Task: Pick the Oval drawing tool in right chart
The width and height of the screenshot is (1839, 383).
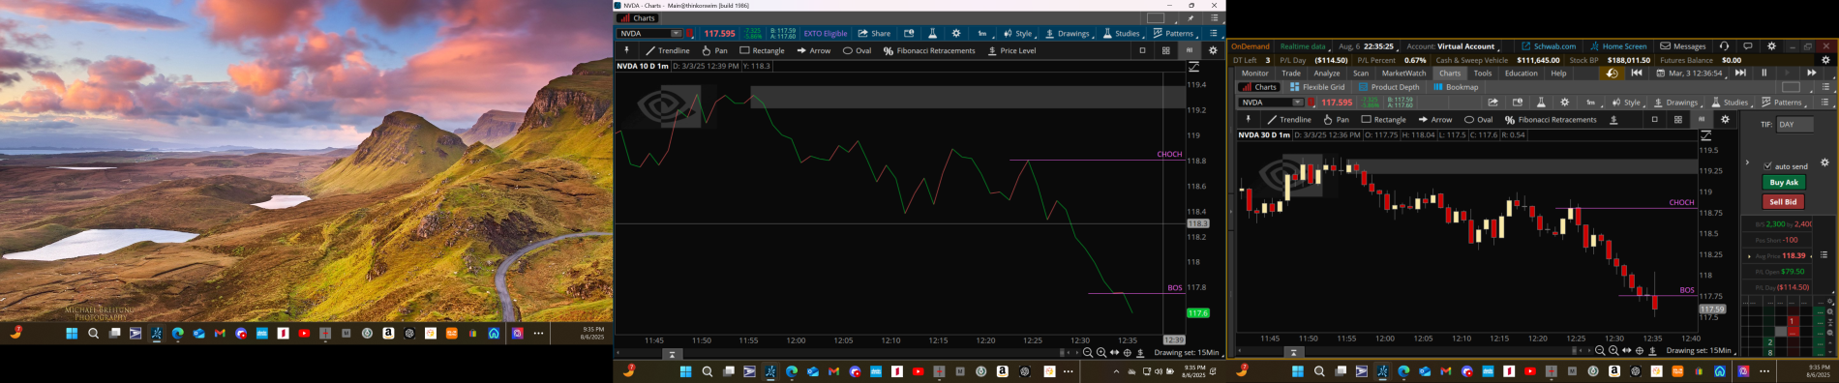Action: [1477, 120]
